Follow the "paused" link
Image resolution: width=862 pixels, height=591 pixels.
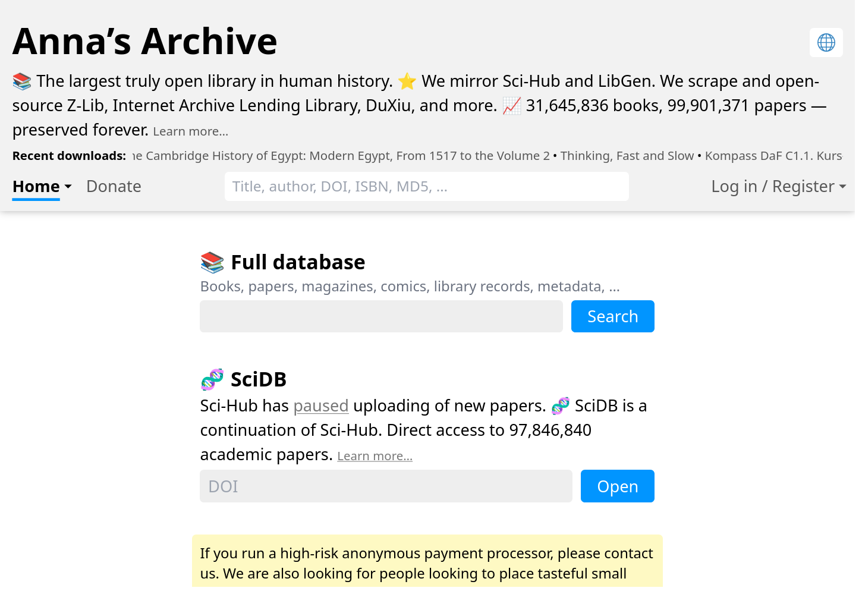tap(320, 406)
